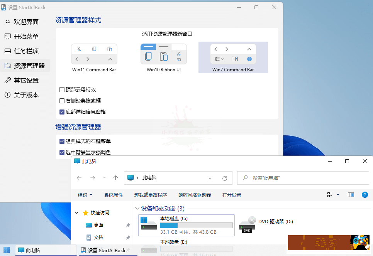
Task: Open explorer help icon
Action: [365, 195]
